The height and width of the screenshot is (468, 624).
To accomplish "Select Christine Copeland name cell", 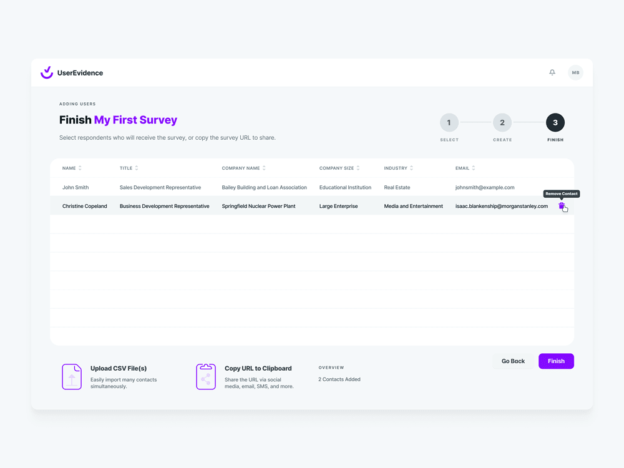I will (85, 206).
